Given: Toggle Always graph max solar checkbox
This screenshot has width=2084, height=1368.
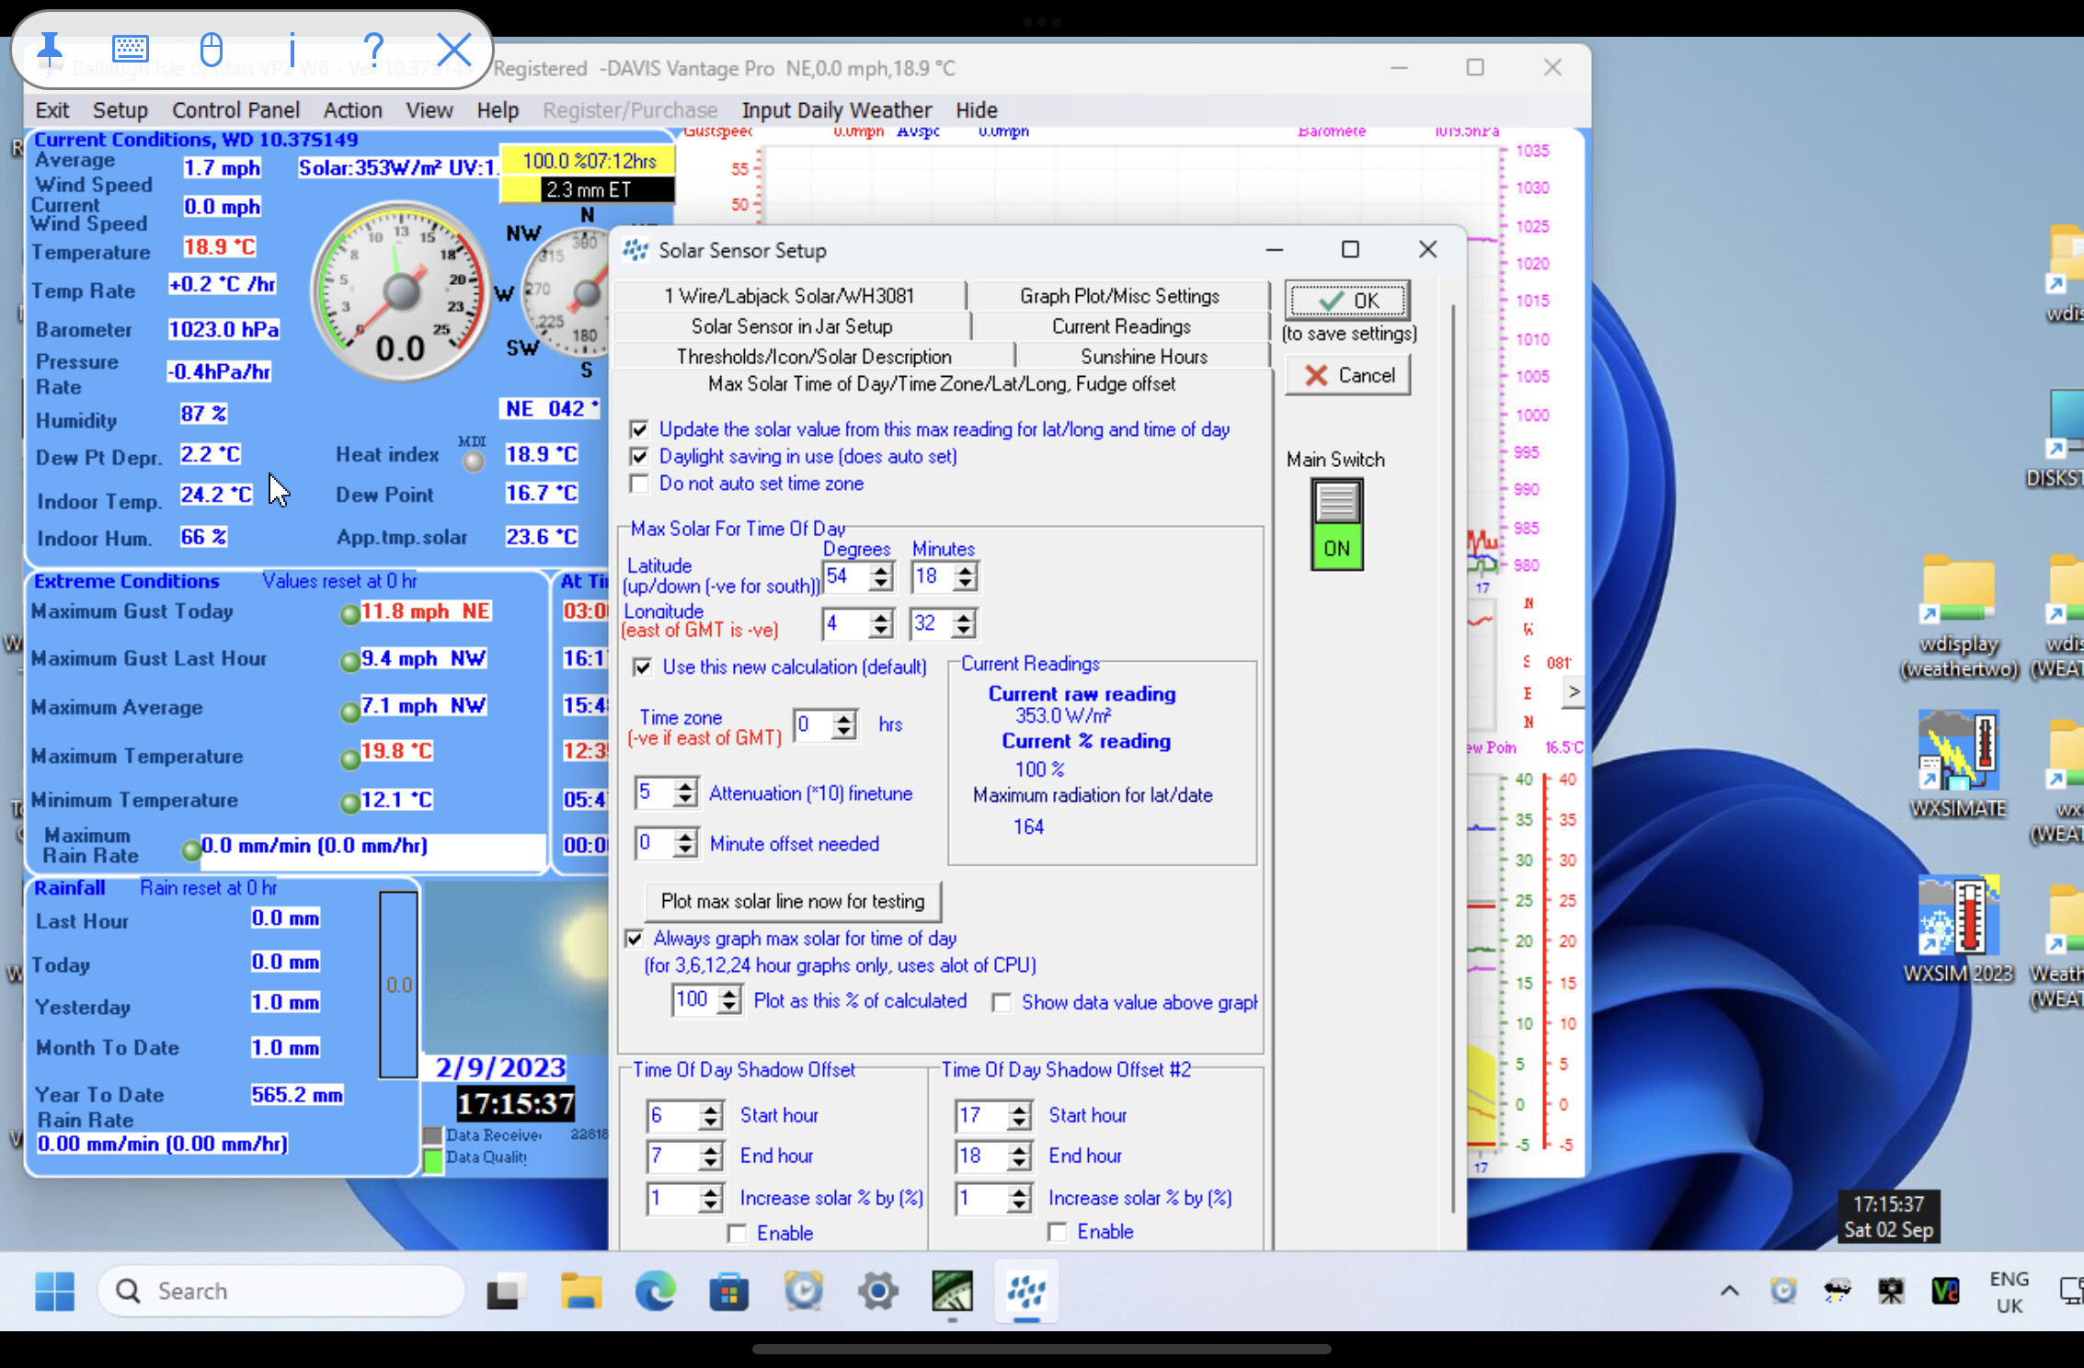Looking at the screenshot, I should (634, 938).
